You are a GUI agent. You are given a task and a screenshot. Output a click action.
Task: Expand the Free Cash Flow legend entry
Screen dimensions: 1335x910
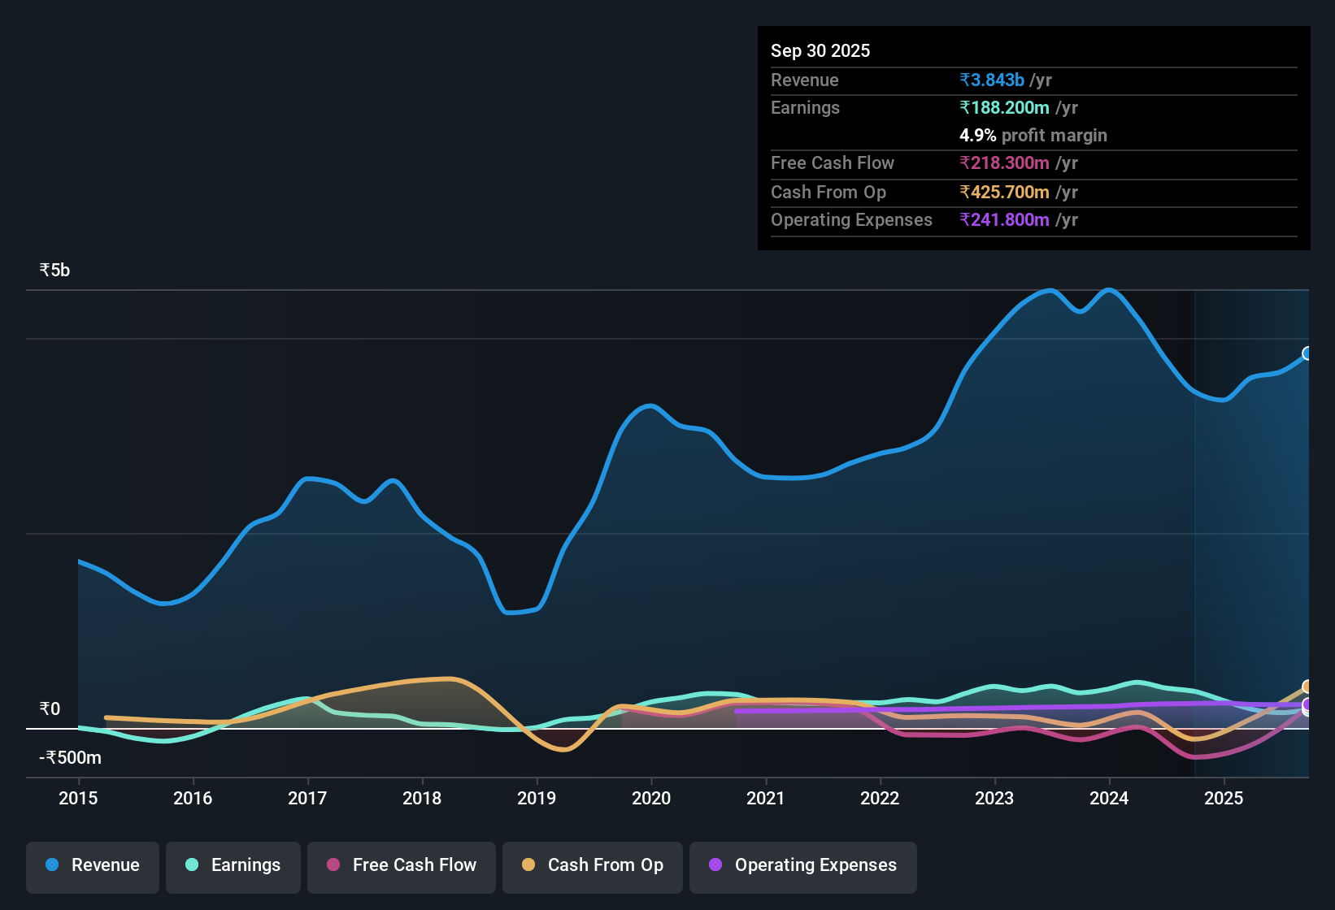[x=401, y=865]
